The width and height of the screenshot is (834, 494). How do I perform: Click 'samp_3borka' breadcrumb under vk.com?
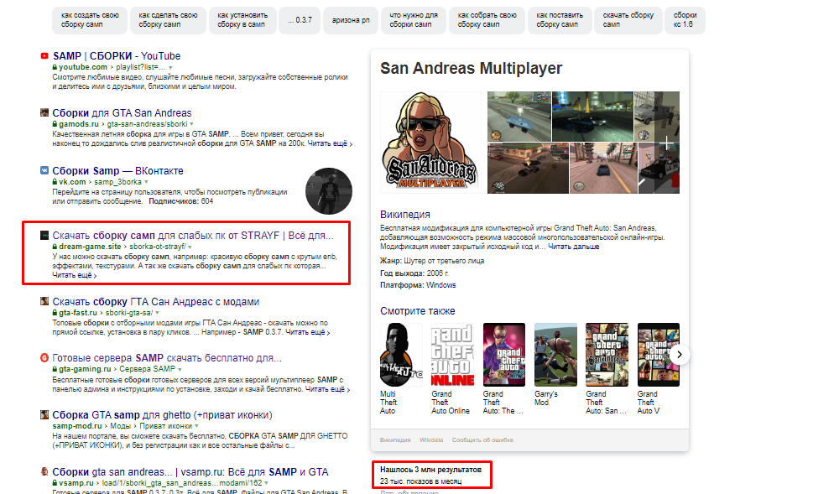pyautogui.click(x=118, y=182)
